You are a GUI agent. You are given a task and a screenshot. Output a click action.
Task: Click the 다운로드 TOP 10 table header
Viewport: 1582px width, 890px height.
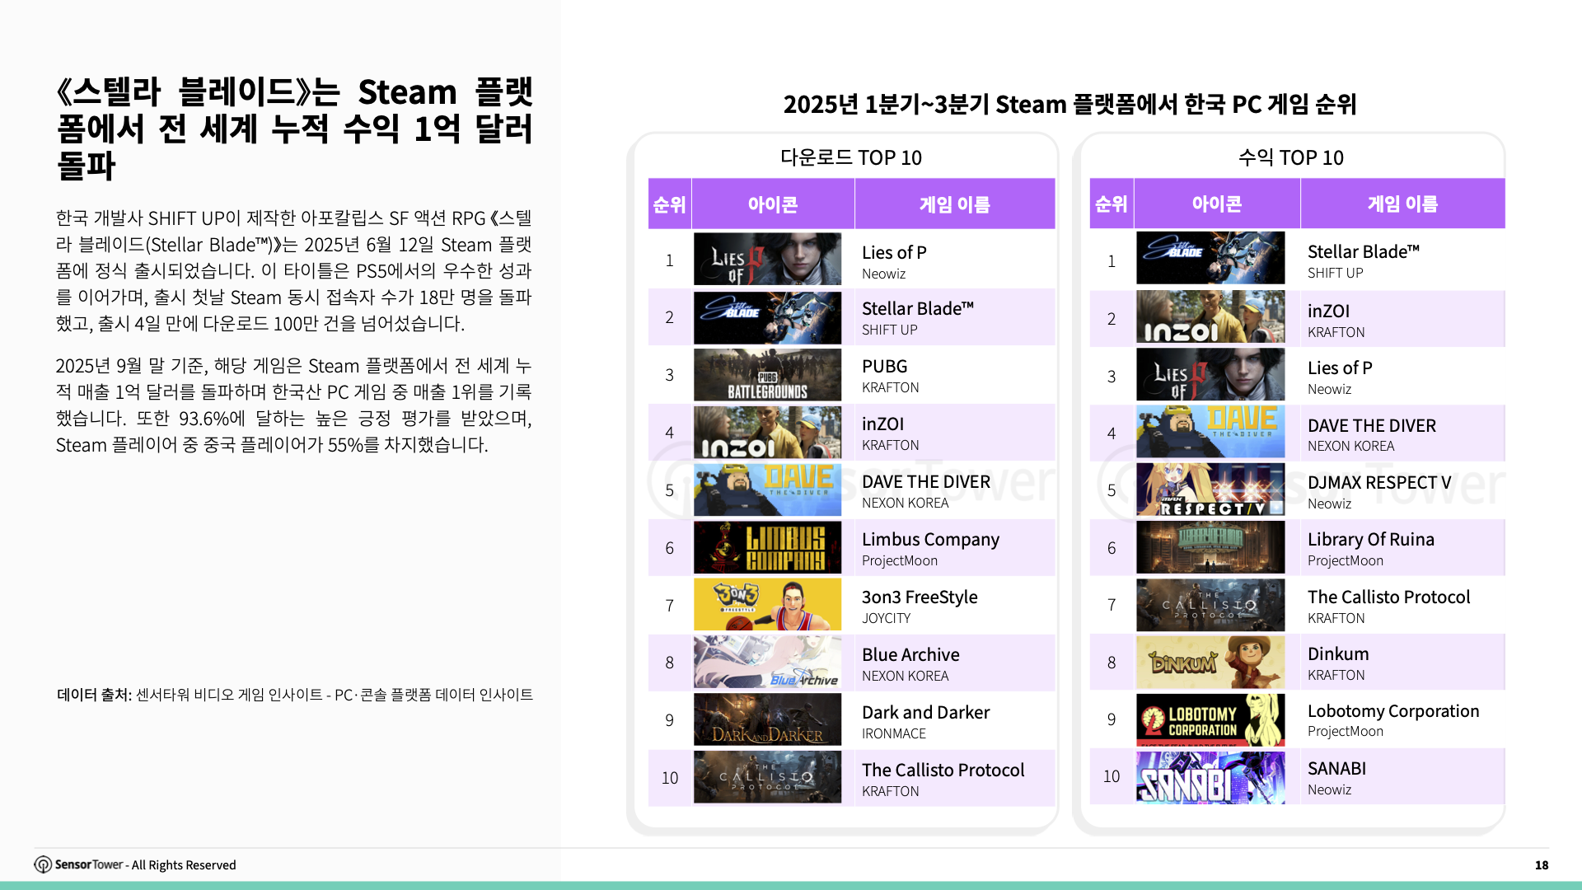click(x=850, y=157)
